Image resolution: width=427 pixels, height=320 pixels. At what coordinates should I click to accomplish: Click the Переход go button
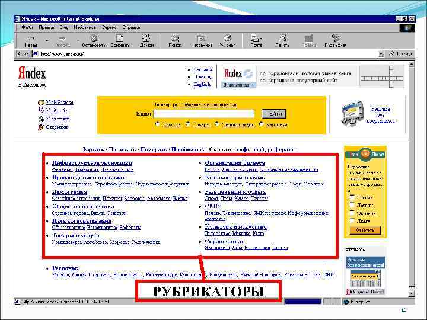point(400,54)
